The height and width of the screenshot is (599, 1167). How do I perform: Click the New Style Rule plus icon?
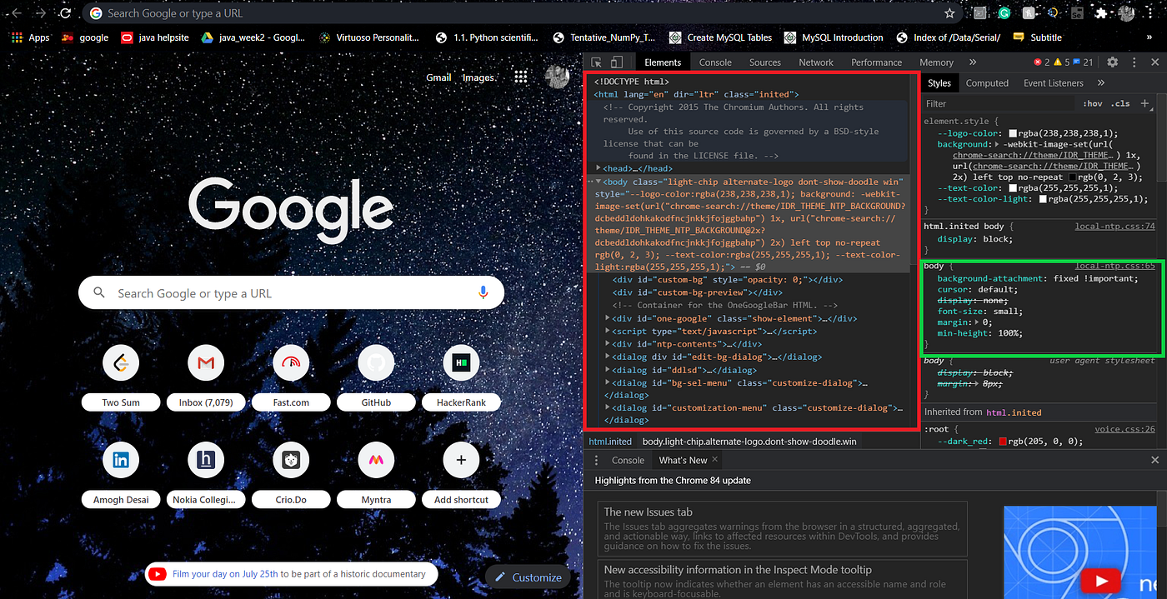click(x=1144, y=103)
